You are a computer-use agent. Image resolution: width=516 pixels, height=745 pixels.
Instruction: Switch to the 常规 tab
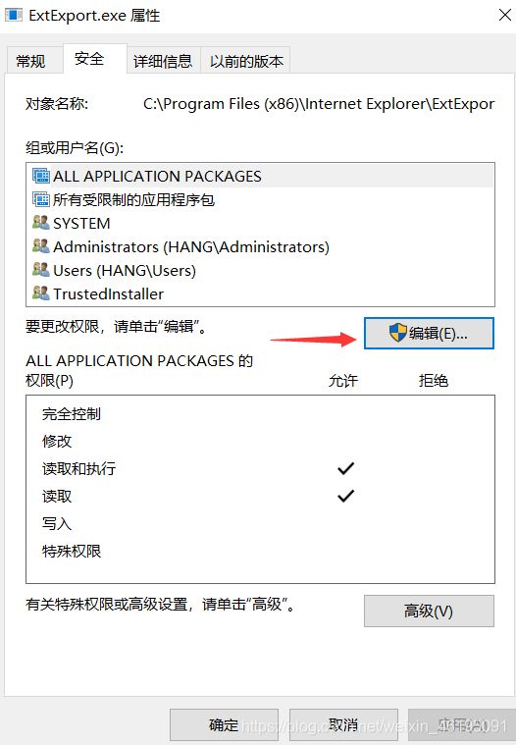click(x=30, y=61)
